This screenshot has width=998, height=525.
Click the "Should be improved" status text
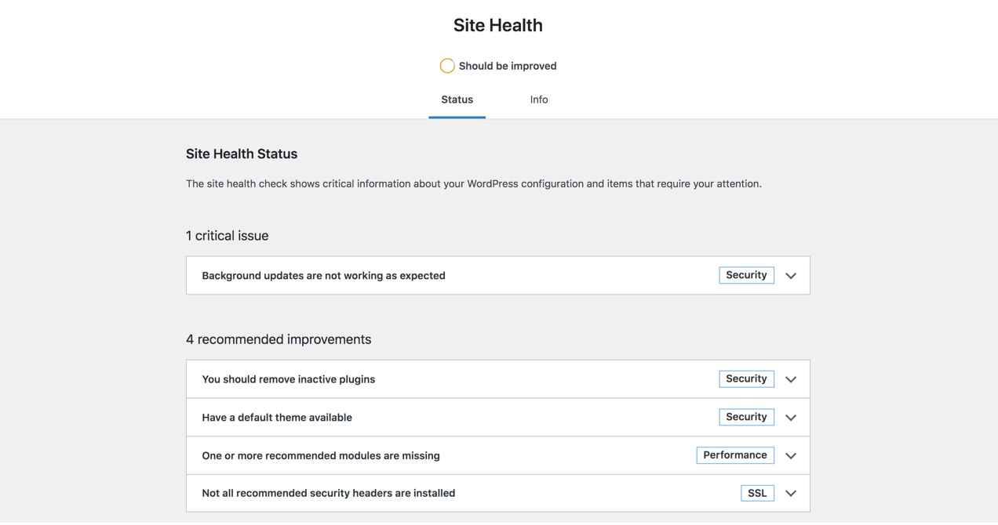(508, 66)
